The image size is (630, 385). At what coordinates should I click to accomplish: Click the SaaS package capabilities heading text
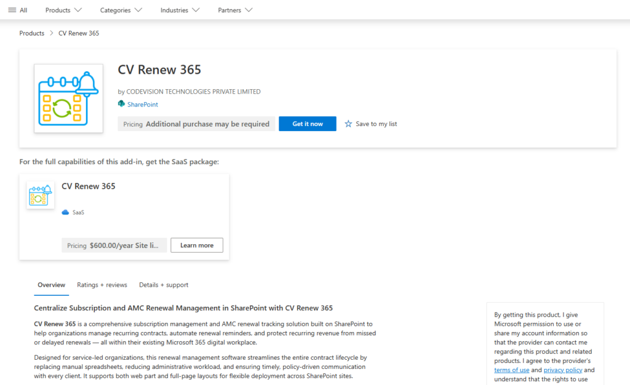pos(119,162)
